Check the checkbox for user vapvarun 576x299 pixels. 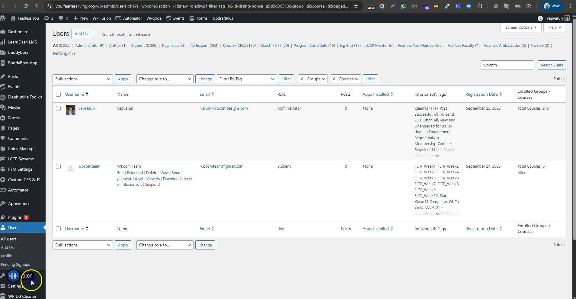(x=58, y=108)
